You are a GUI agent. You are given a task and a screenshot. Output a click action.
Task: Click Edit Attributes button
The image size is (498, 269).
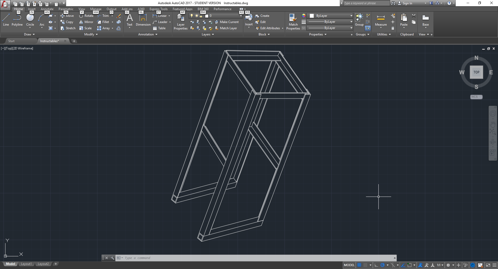268,28
